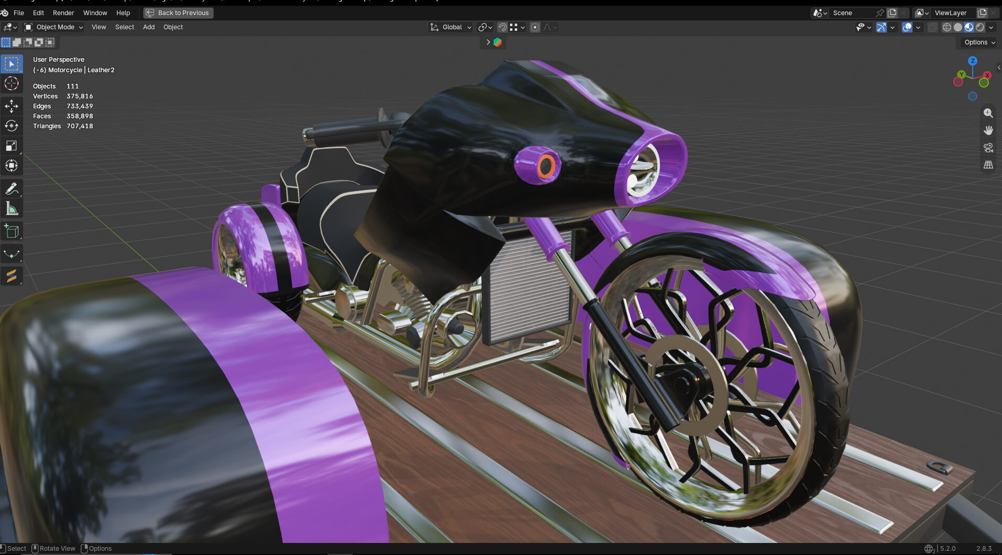Switch to wireframe viewport shading
This screenshot has height=555, width=1002.
click(x=947, y=27)
